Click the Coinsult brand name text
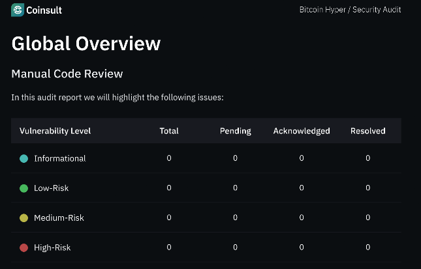421x269 pixels. tap(44, 10)
